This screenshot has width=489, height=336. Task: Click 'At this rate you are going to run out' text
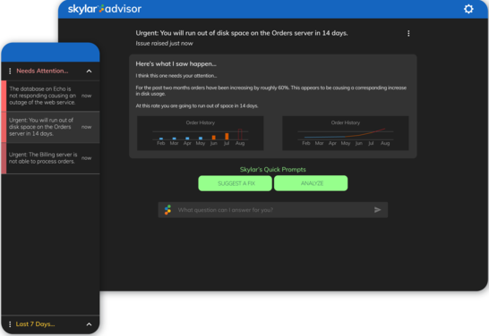click(197, 106)
